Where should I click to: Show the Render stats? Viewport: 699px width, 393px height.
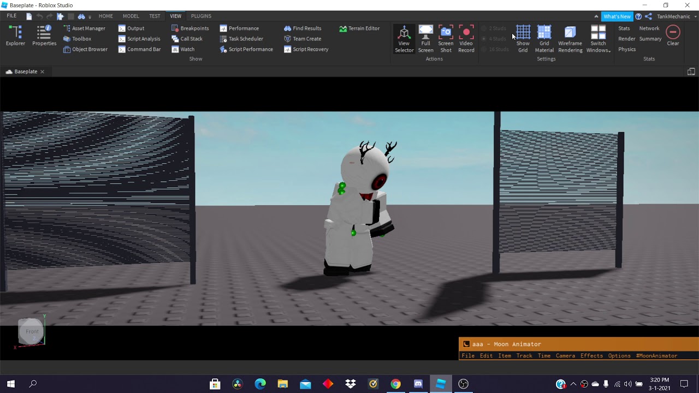click(626, 39)
